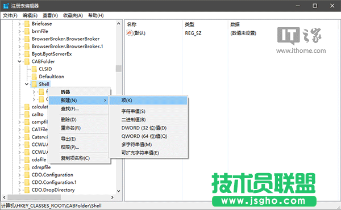Click the tree vertical scrollbar thumb
Screen dimensions: 341x210
click(x=119, y=69)
